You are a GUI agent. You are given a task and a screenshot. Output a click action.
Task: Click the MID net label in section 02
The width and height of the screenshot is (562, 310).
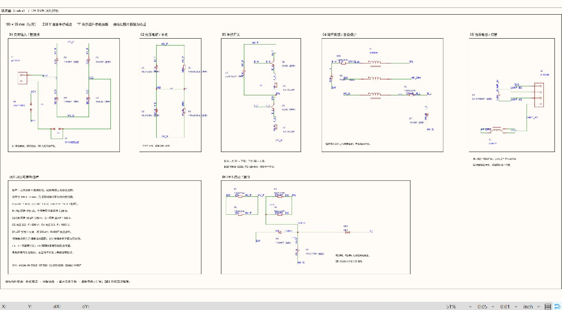pyautogui.click(x=159, y=87)
